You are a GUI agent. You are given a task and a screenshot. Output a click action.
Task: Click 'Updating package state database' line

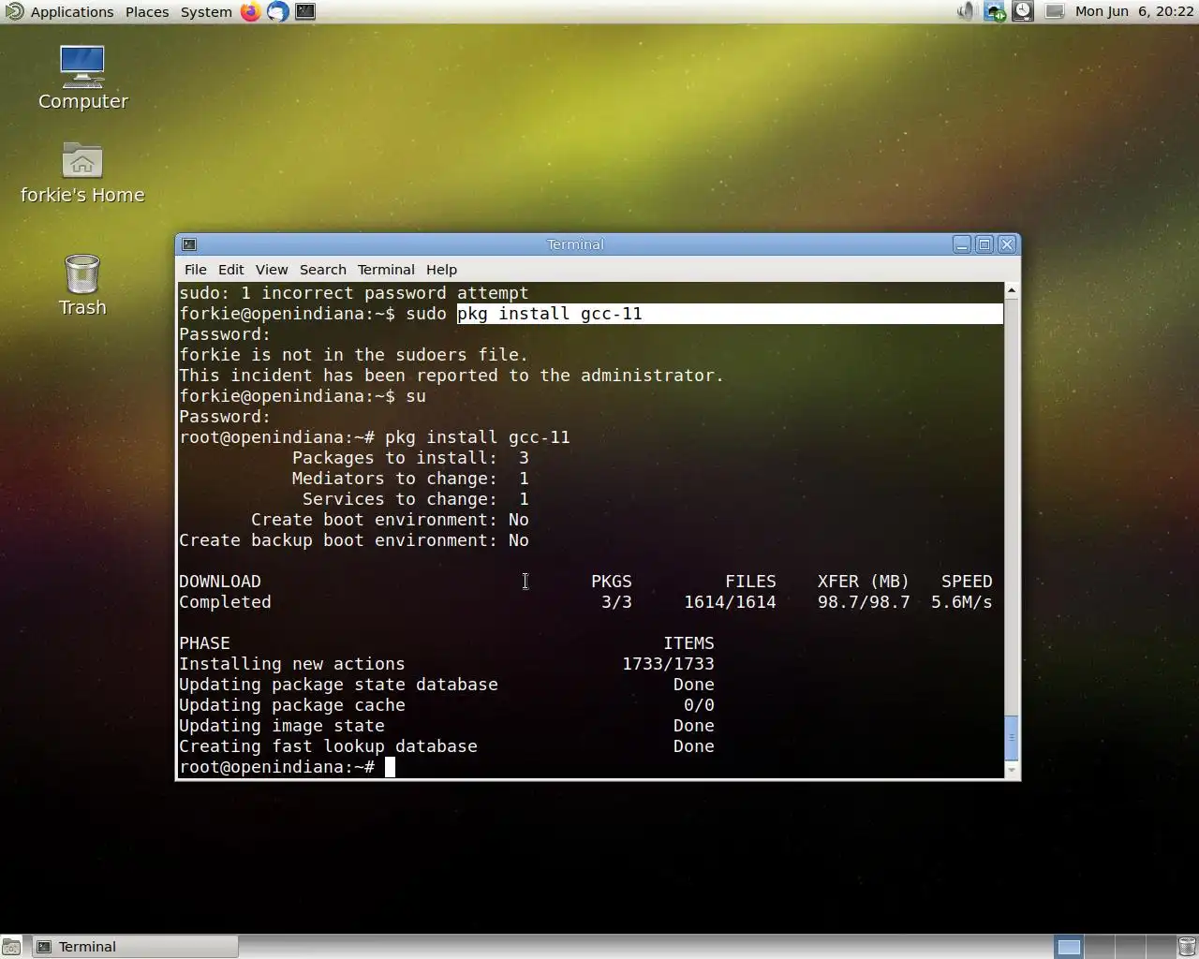(x=339, y=685)
